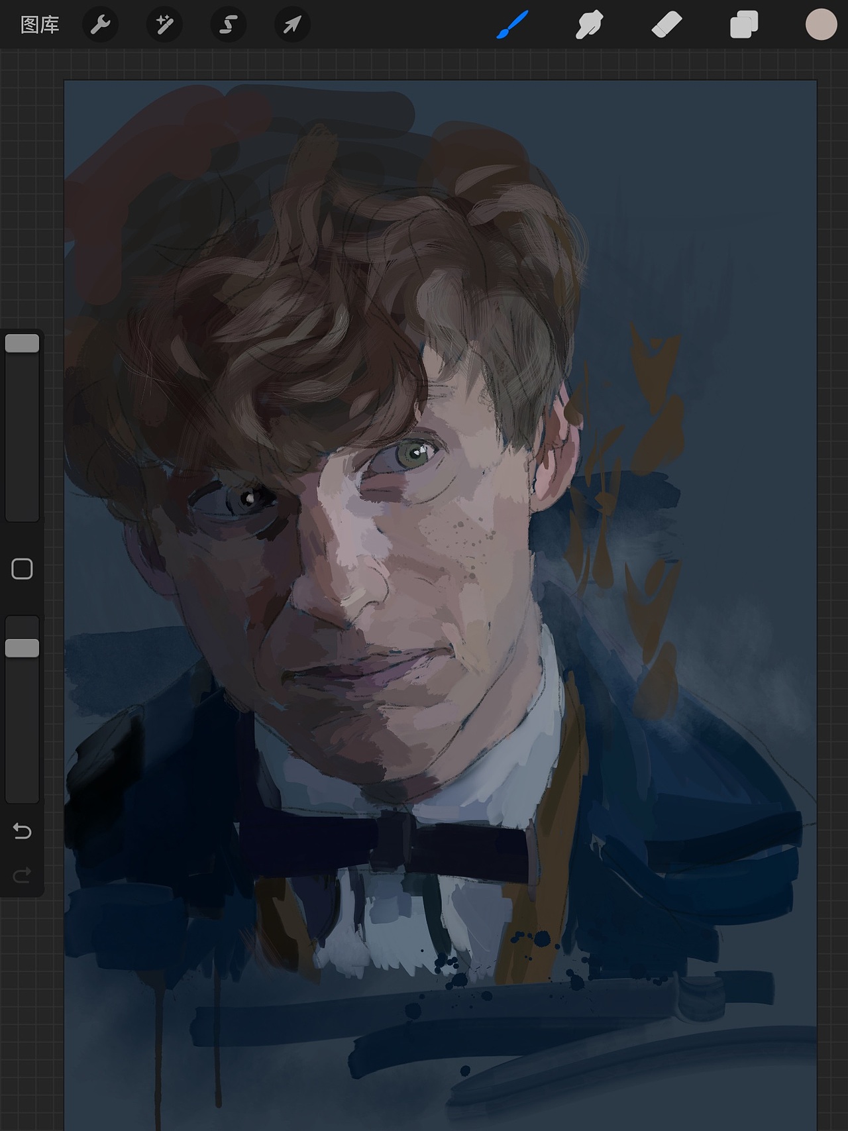Click the brush size slider handle
This screenshot has width=848, height=1131.
(x=23, y=343)
